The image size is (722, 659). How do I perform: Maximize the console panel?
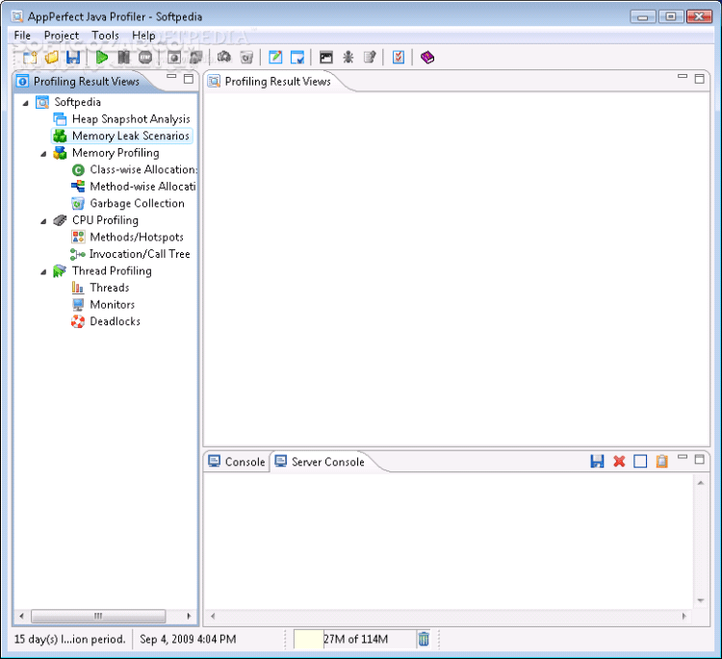click(x=700, y=459)
